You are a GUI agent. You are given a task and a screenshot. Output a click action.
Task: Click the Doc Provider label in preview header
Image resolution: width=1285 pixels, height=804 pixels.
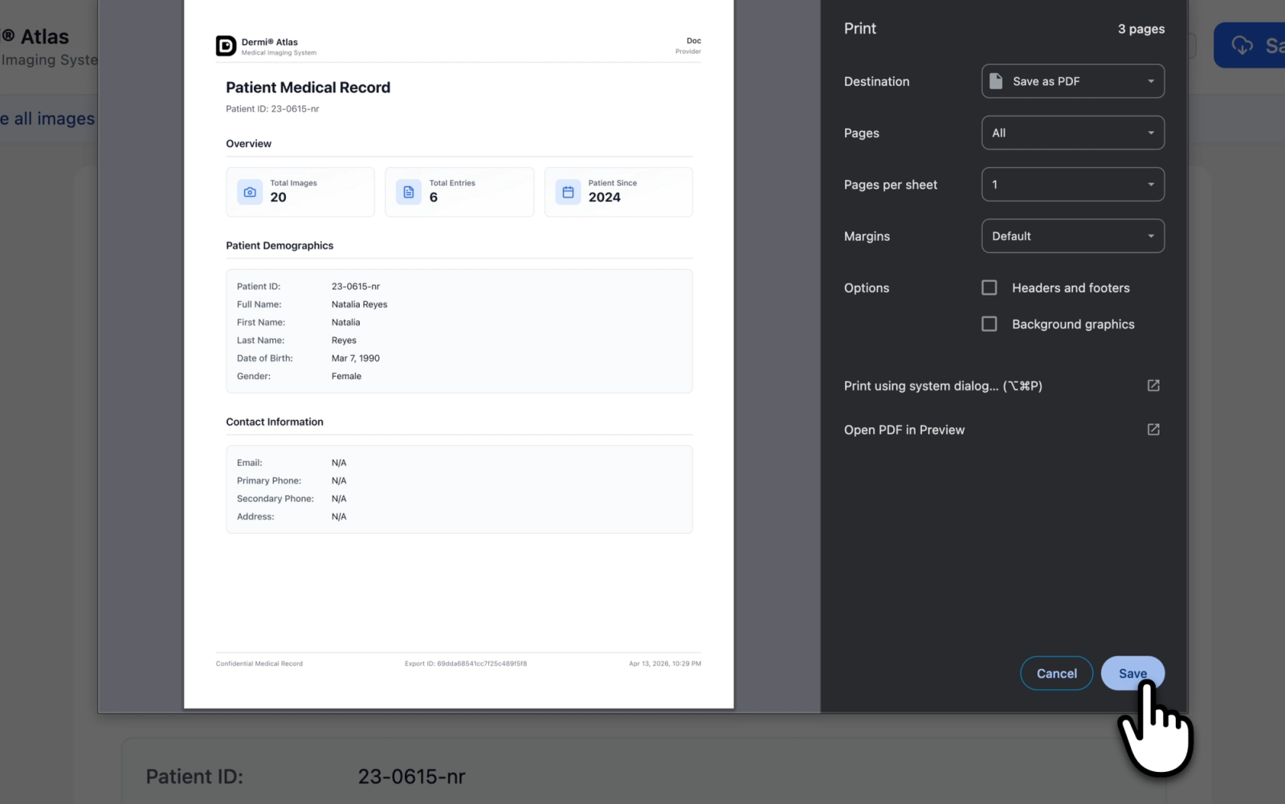688,46
